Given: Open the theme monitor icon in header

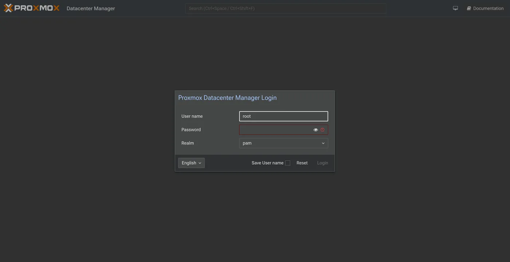Looking at the screenshot, I should tap(455, 8).
